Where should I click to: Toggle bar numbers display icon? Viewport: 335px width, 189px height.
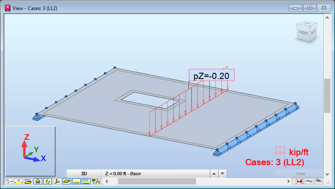point(18,181)
